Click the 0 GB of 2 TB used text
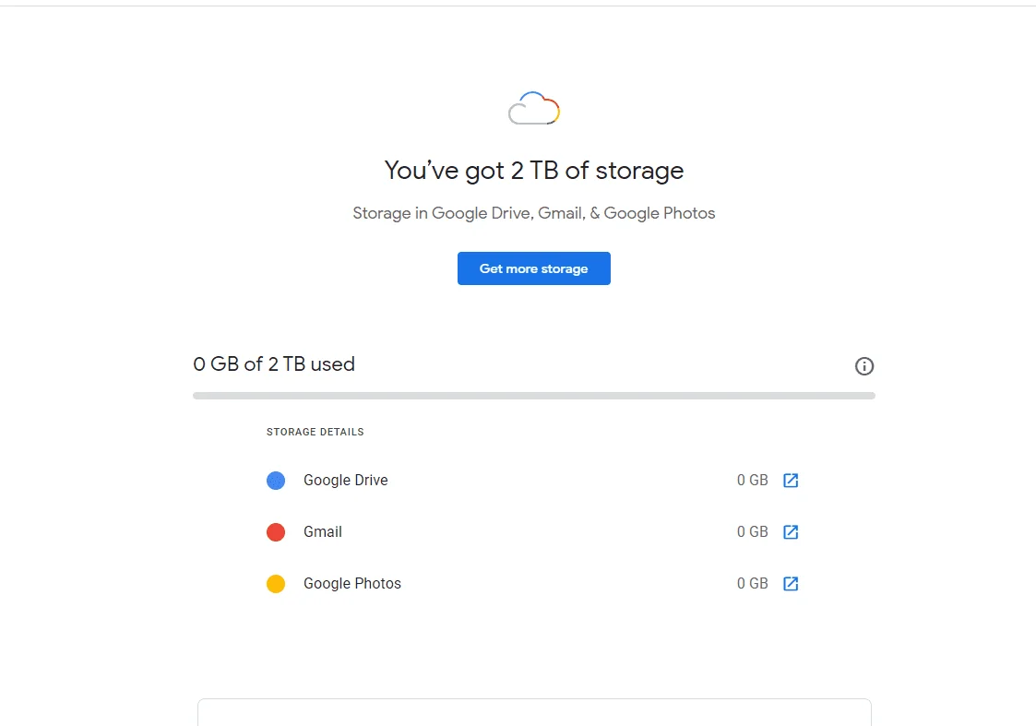 point(274,364)
